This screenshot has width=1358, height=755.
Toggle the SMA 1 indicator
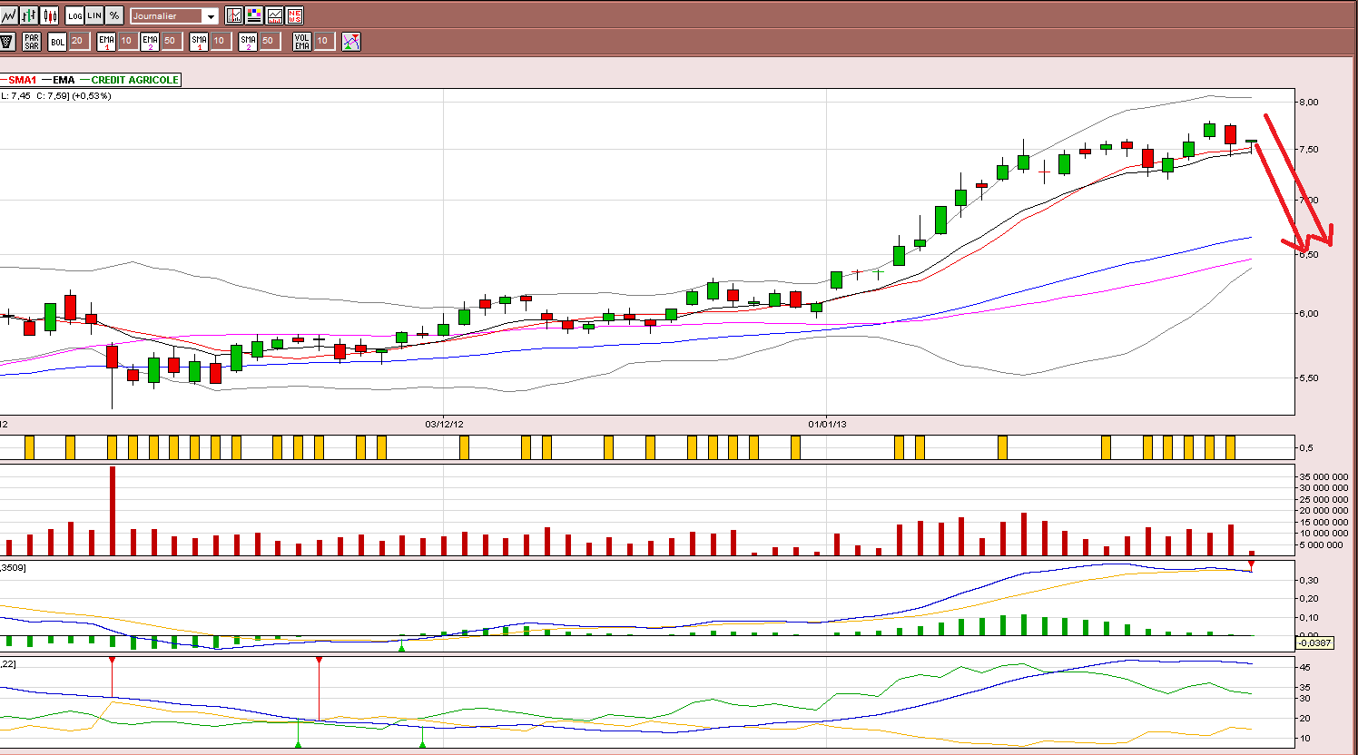point(199,42)
